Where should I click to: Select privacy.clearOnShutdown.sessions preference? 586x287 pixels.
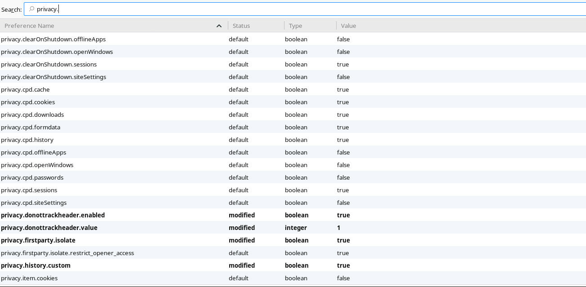coord(49,64)
